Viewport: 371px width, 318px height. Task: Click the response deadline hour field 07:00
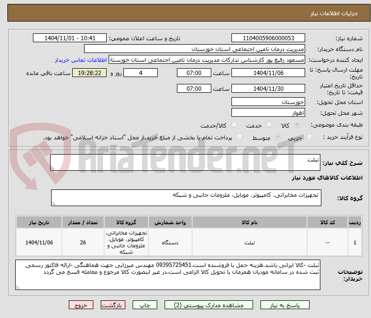[194, 73]
